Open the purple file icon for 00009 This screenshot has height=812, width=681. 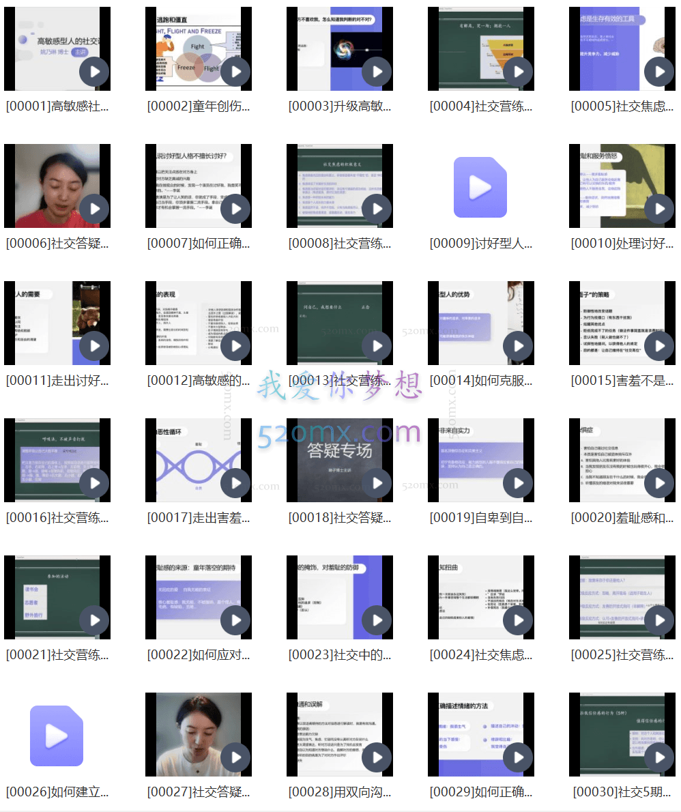coord(480,187)
